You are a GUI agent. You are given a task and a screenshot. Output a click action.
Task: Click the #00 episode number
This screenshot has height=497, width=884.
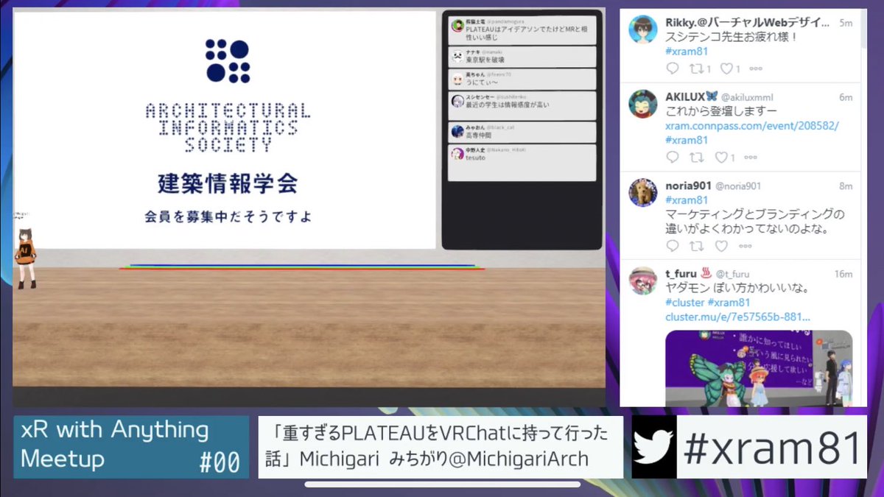point(220,462)
